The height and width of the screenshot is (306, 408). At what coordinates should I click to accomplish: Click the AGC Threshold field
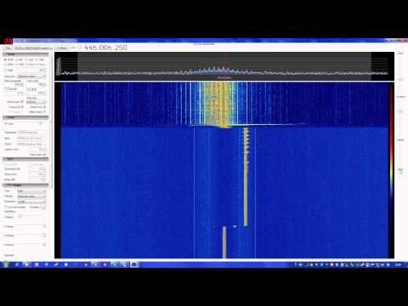coord(37,169)
